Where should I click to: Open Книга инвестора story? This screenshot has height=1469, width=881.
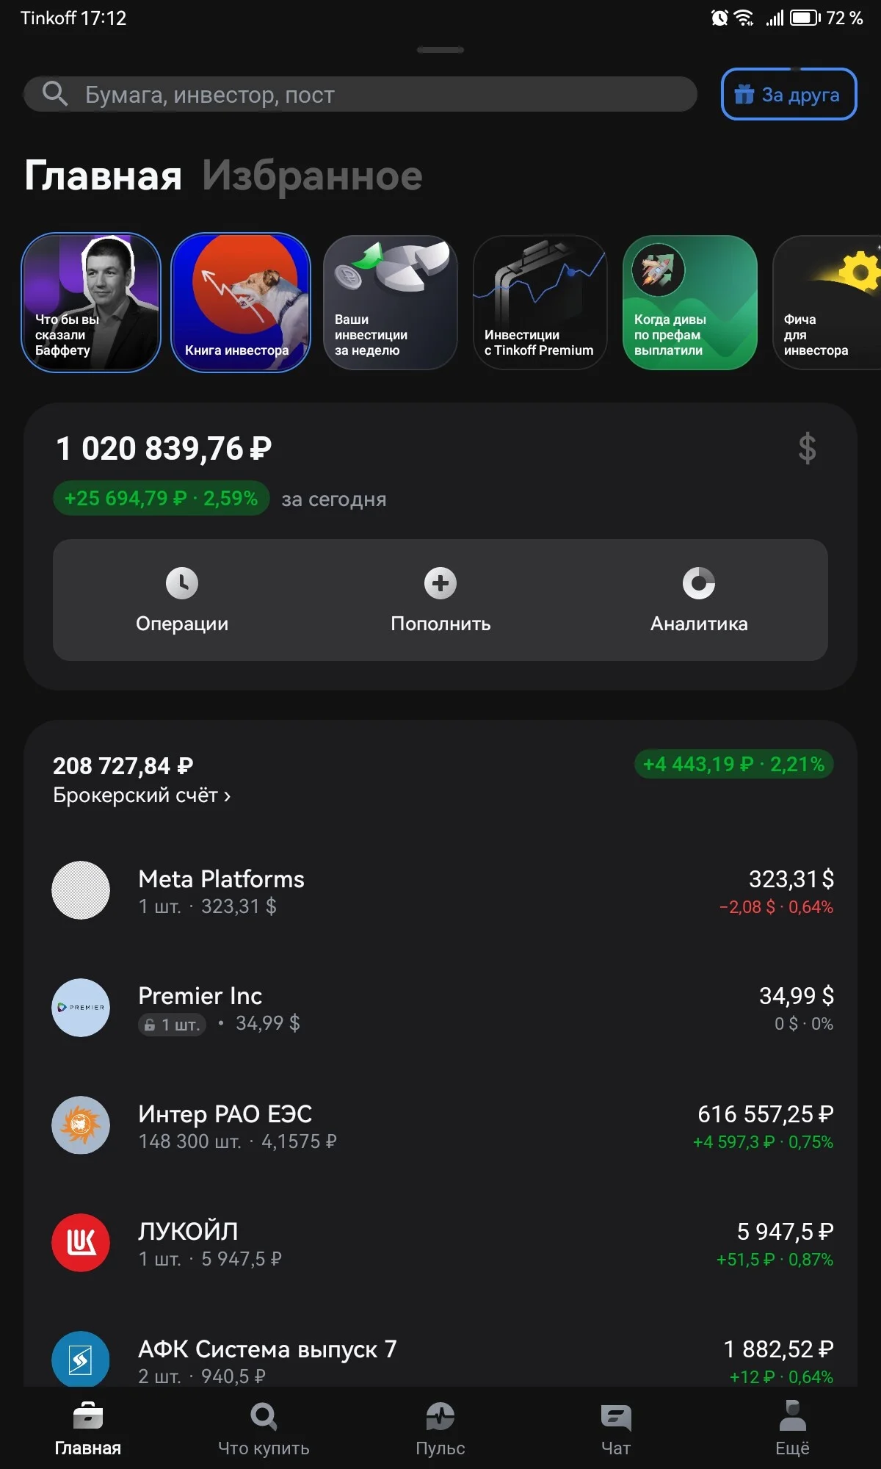click(241, 303)
